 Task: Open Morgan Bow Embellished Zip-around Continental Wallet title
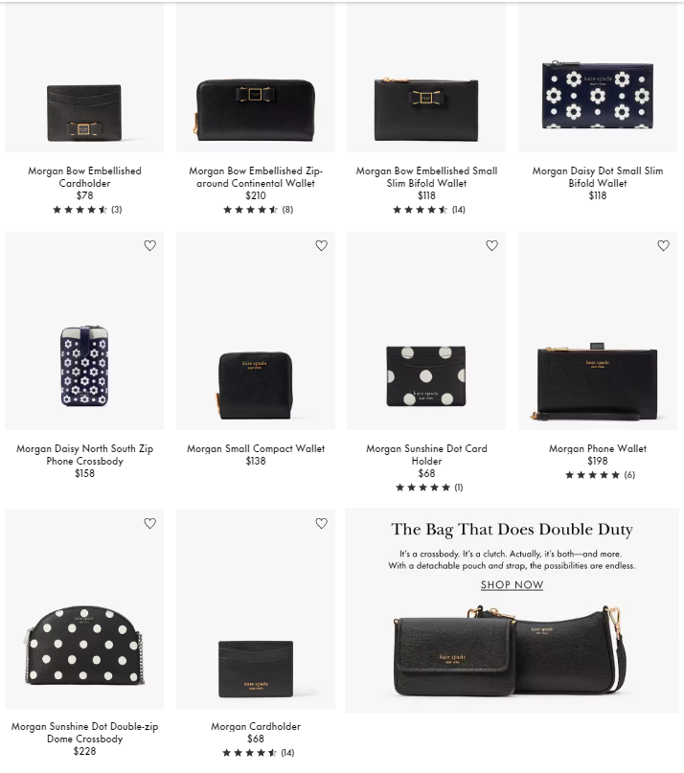[256, 177]
